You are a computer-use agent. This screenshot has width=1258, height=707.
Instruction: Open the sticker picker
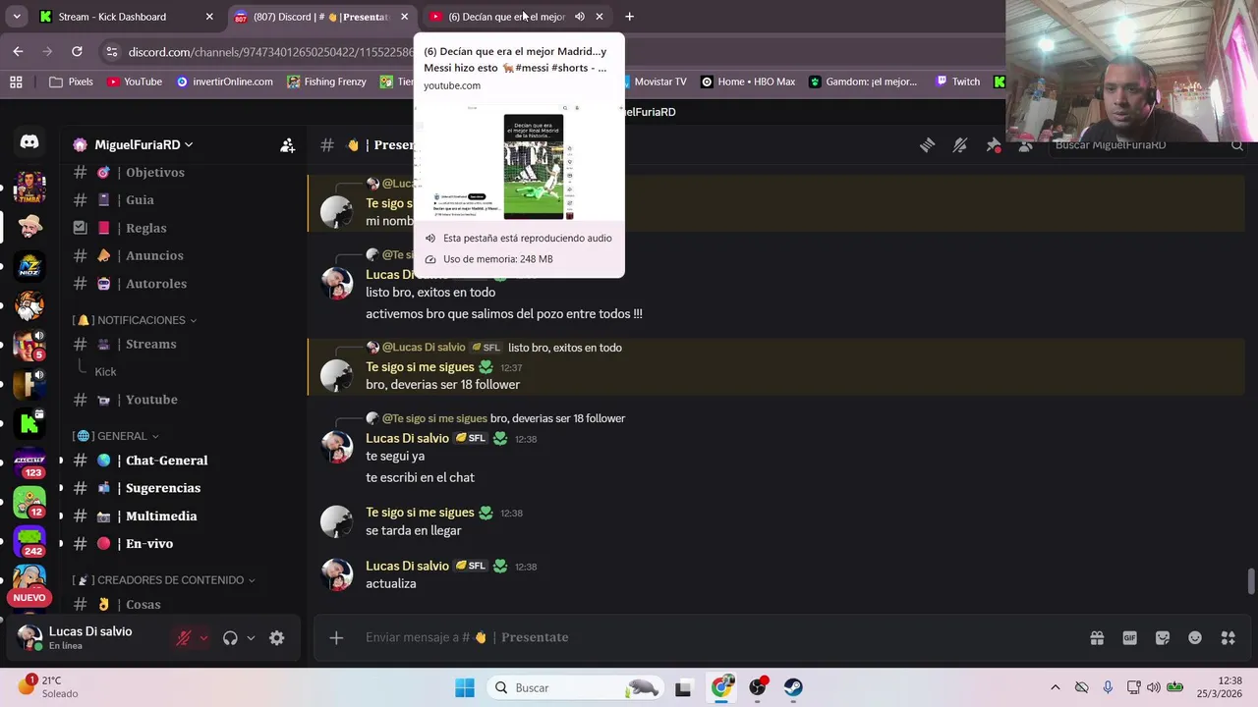[x=1163, y=638]
